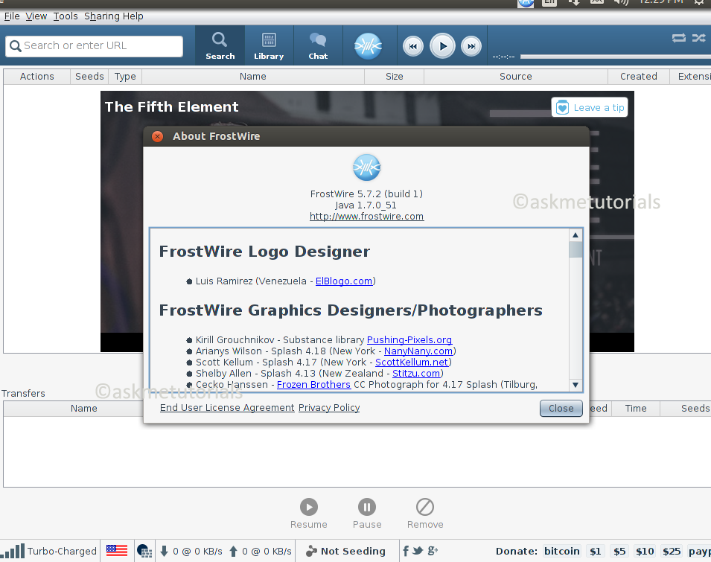Click the credits scrollbar thumb
The image size is (711, 562).
tap(576, 249)
